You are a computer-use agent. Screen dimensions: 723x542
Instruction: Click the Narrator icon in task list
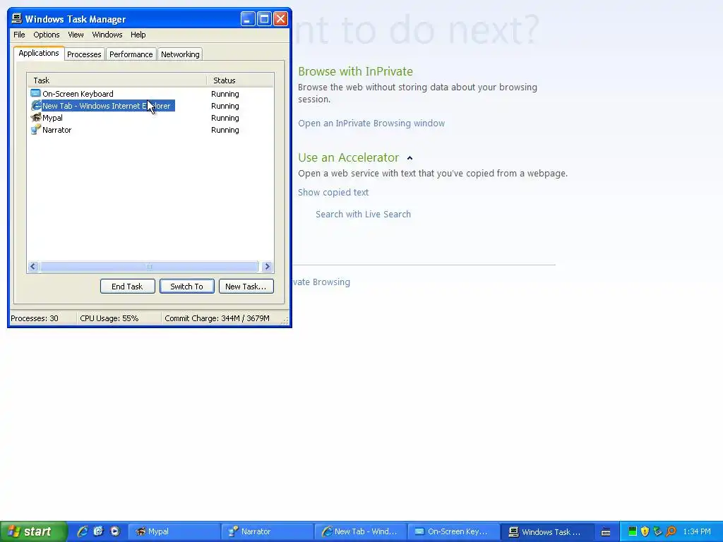coord(35,130)
